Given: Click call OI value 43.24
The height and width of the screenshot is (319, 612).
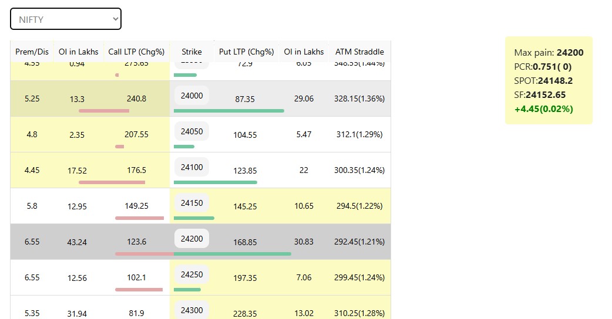Looking at the screenshot, I should [x=77, y=242].
